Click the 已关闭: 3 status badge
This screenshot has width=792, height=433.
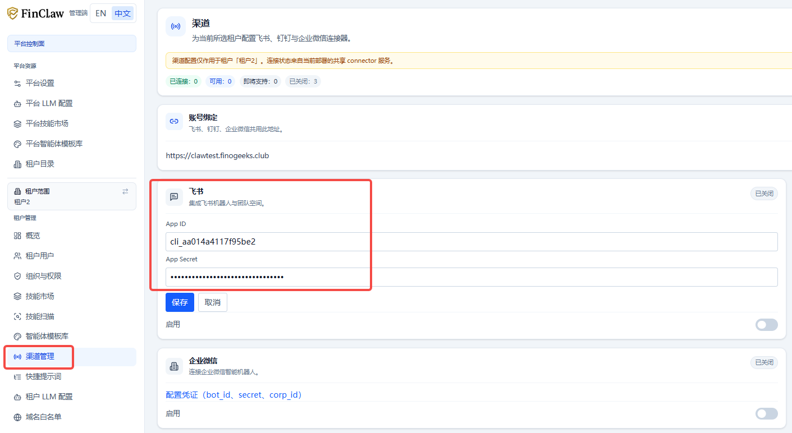click(303, 81)
